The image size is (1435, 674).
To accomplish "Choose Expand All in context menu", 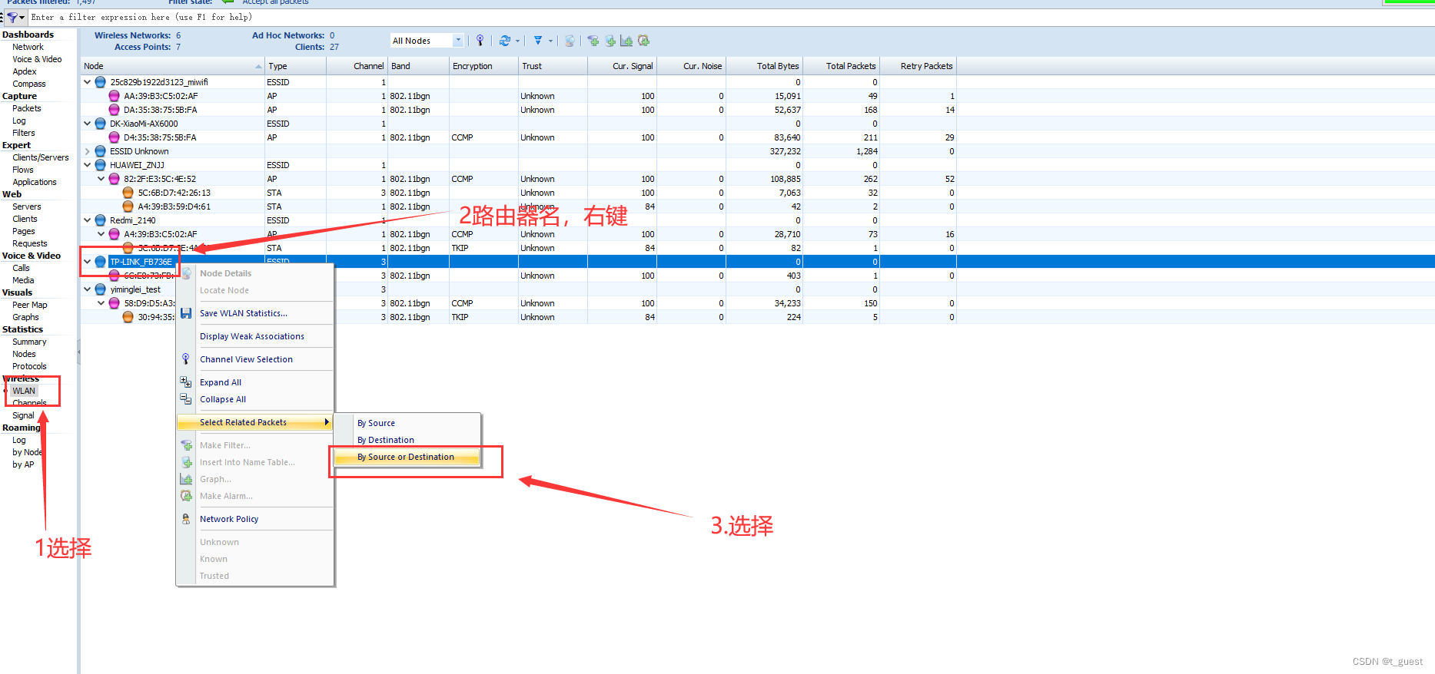I will [255, 382].
